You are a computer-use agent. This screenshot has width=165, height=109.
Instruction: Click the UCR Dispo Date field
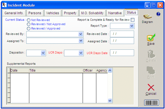click(122, 53)
